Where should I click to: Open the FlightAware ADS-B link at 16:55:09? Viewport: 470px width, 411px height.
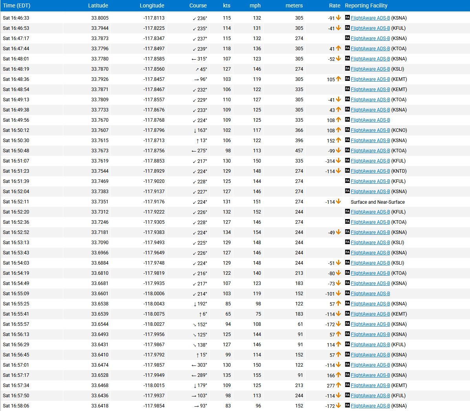[x=370, y=294]
